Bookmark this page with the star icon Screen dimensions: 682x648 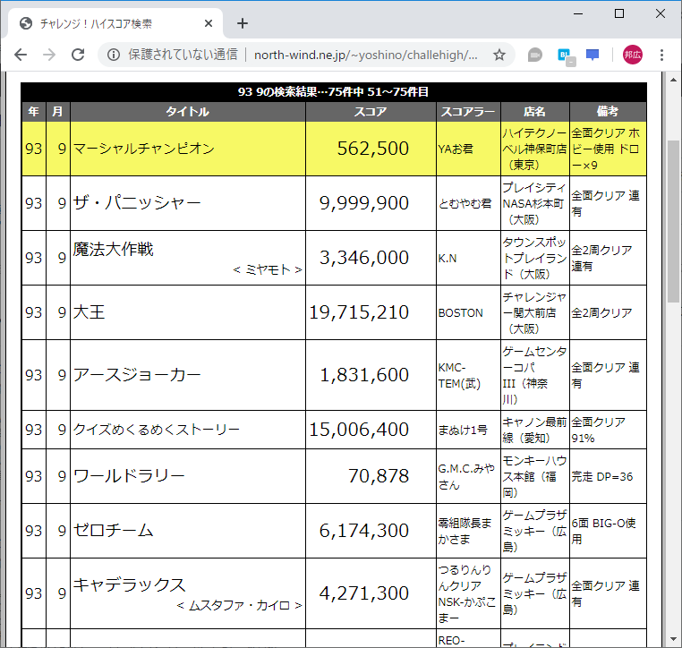pyautogui.click(x=499, y=55)
